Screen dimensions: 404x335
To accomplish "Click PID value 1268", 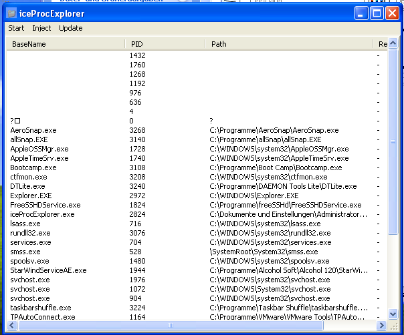I will pos(137,74).
